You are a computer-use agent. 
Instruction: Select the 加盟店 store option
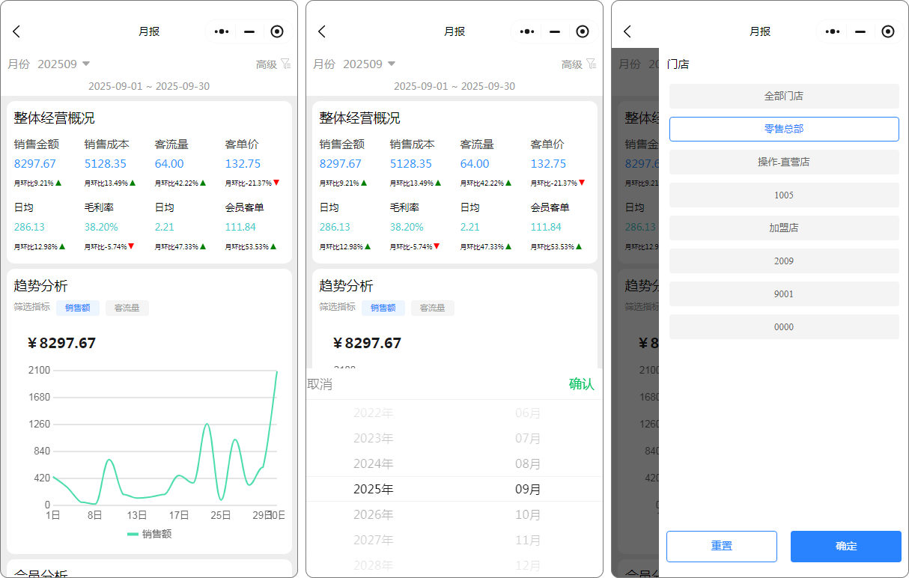[x=783, y=228]
